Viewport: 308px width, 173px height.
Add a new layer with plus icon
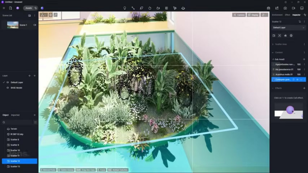click(x=29, y=76)
